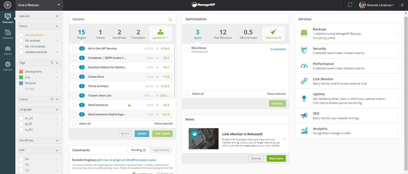Screen dimensions: 408x174
Task: Click the Update all upload icon
Action: coord(160,32)
